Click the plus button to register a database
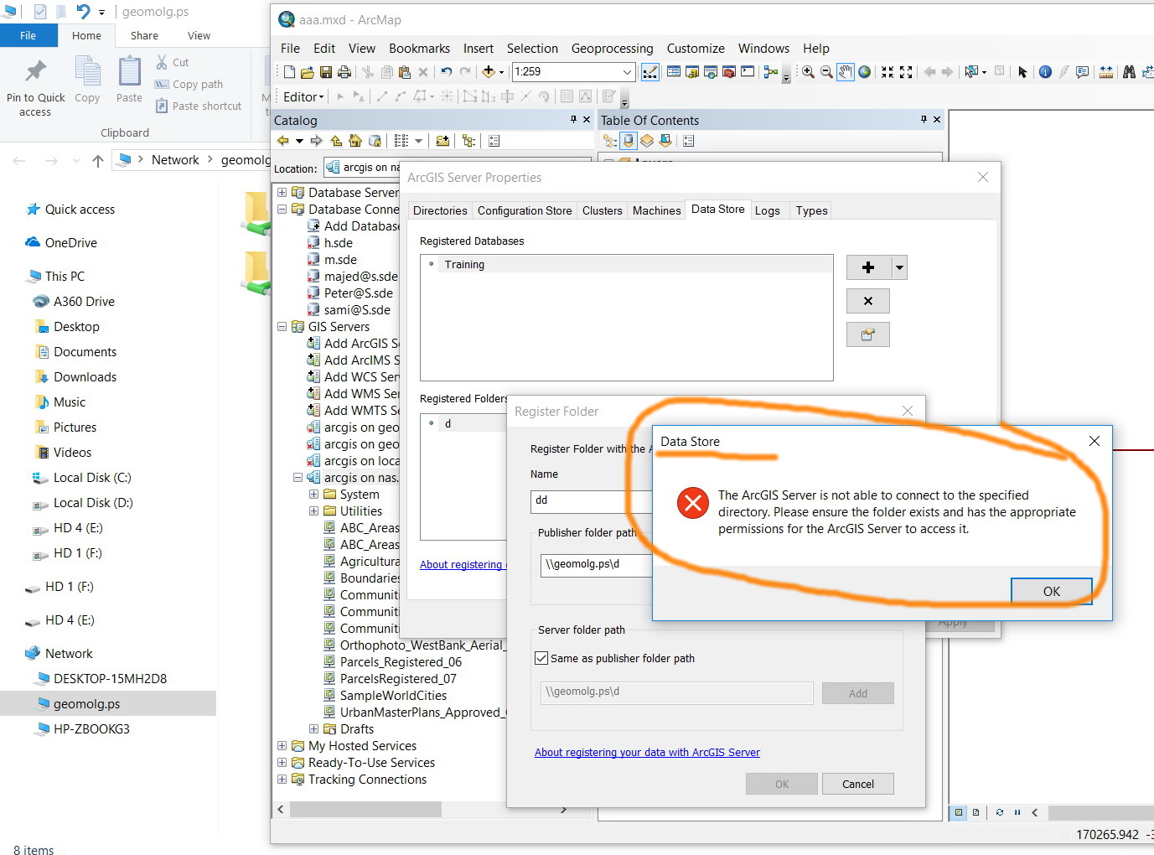This screenshot has width=1154, height=855. pos(868,267)
